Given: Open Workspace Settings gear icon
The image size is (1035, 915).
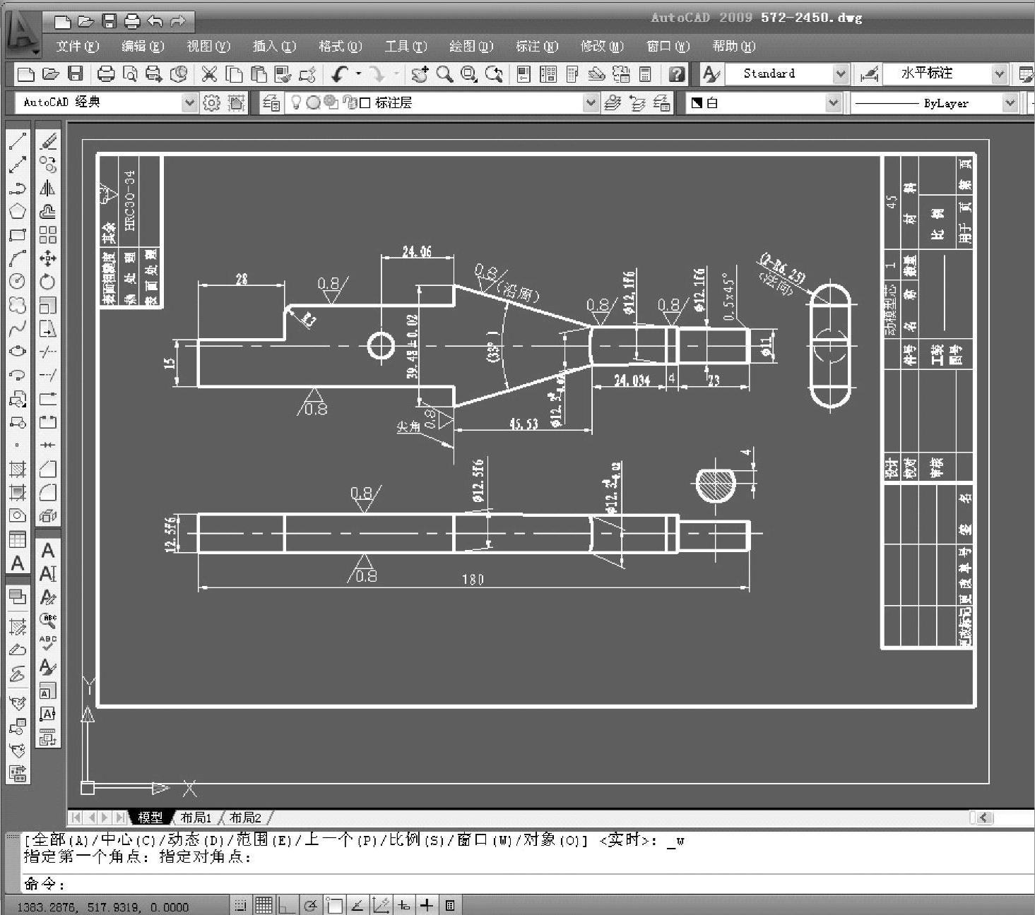Looking at the screenshot, I should pos(211,103).
